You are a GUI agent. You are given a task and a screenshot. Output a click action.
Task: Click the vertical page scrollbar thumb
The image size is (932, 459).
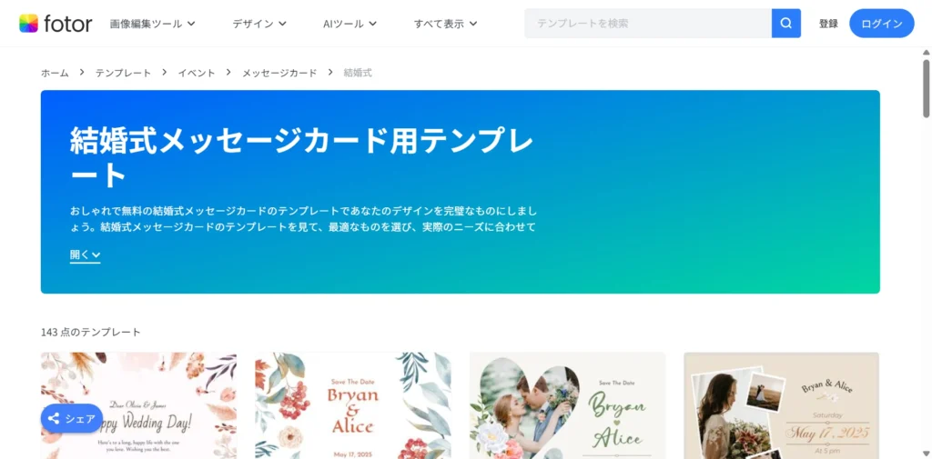(926, 88)
